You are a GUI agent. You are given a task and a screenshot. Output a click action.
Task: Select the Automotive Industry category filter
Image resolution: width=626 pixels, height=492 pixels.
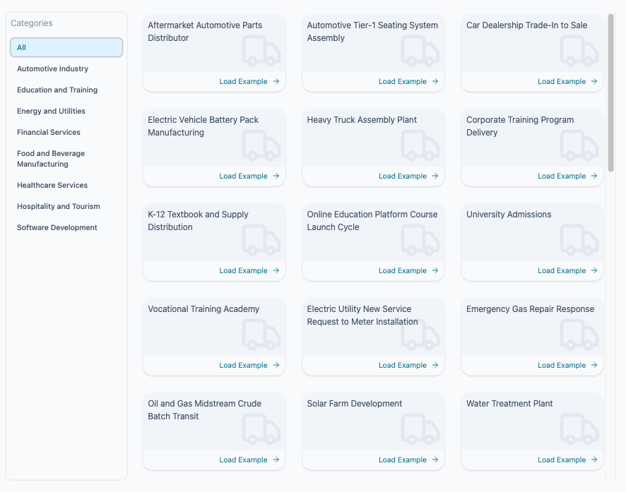click(52, 68)
